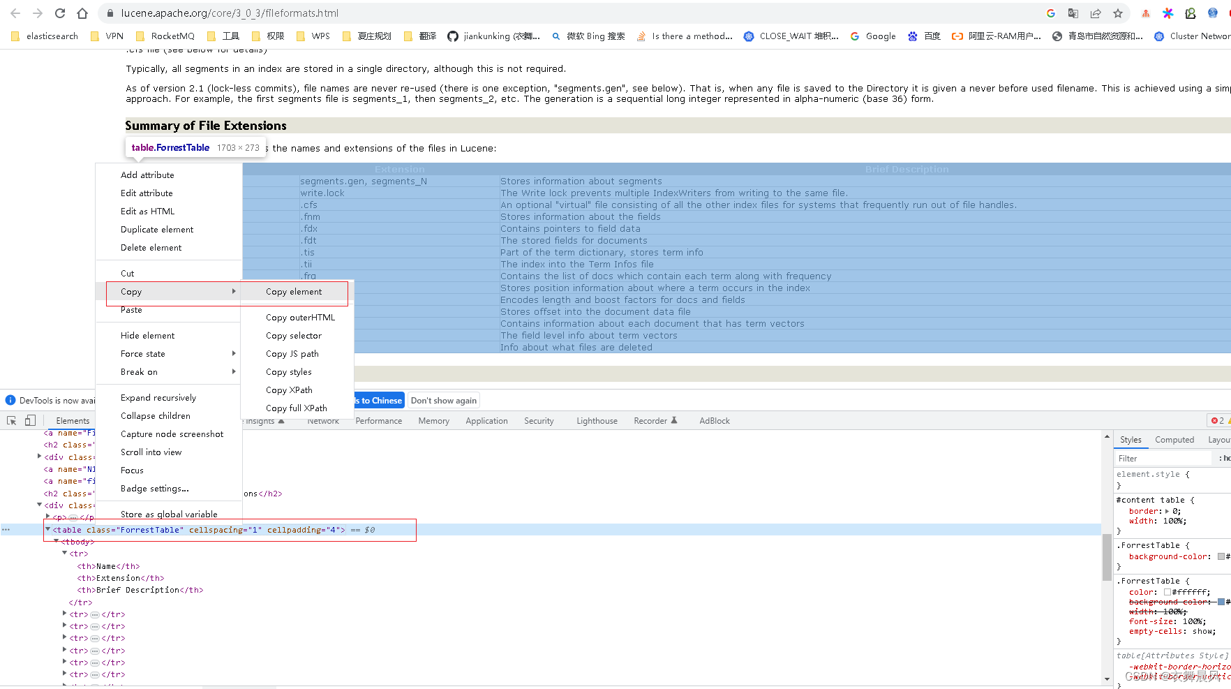Open the Google Translate extension icon
The height and width of the screenshot is (689, 1231).
pos(1073,13)
